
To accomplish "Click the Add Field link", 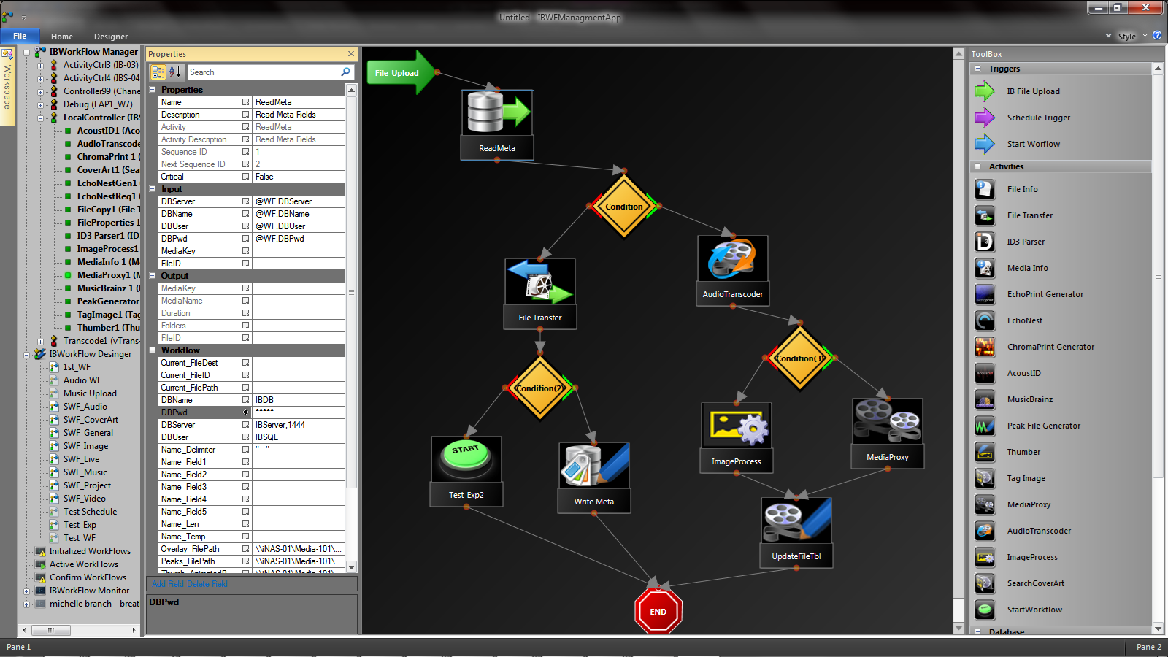I will 169,584.
